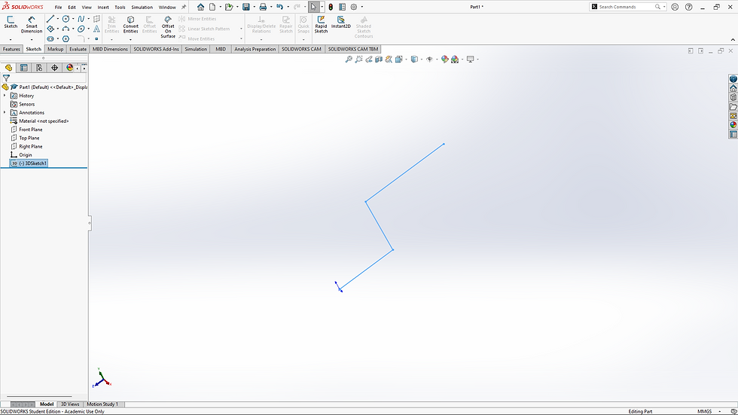This screenshot has height=415, width=738.
Task: Select the sketch Text tool
Action: pos(96,29)
